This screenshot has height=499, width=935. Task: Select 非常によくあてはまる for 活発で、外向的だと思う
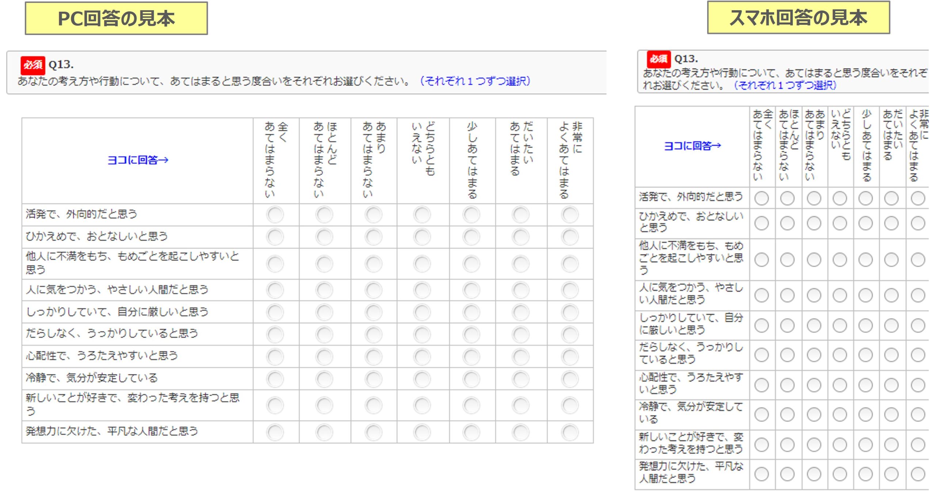(x=569, y=213)
